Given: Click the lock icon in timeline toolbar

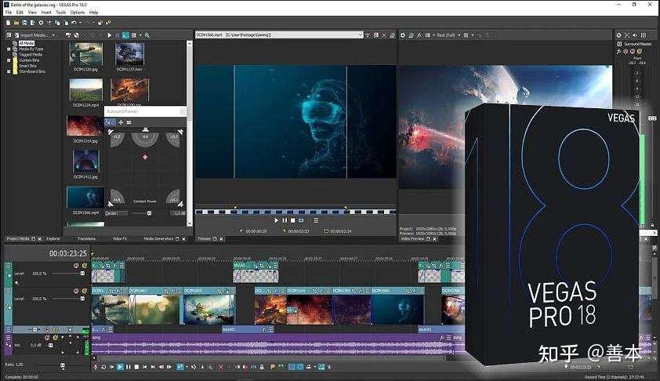Looking at the screenshot, I should [x=262, y=367].
